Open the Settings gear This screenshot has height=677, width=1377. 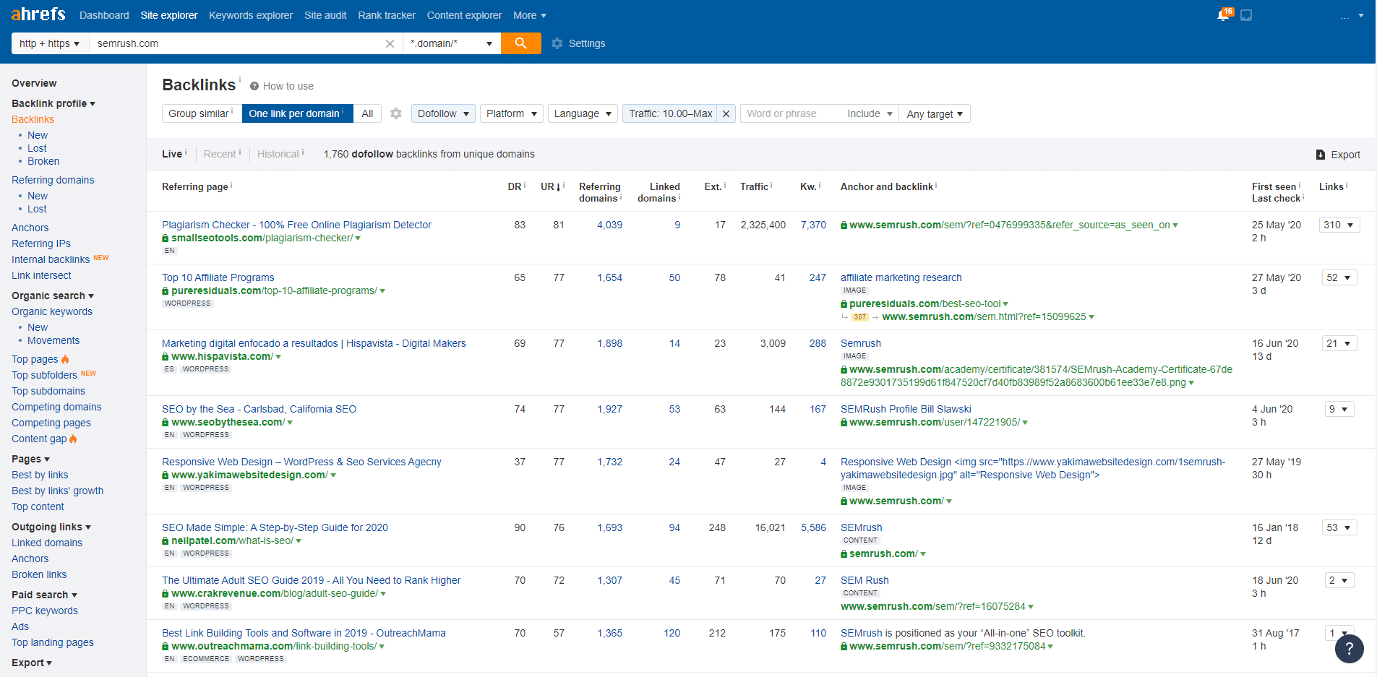557,43
